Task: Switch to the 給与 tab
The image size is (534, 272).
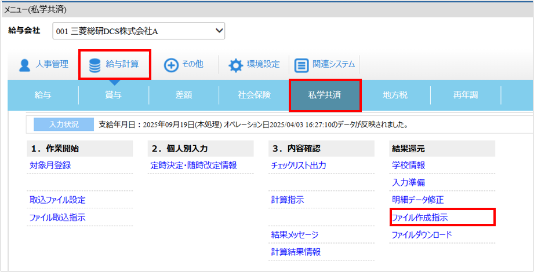Action: [43, 95]
